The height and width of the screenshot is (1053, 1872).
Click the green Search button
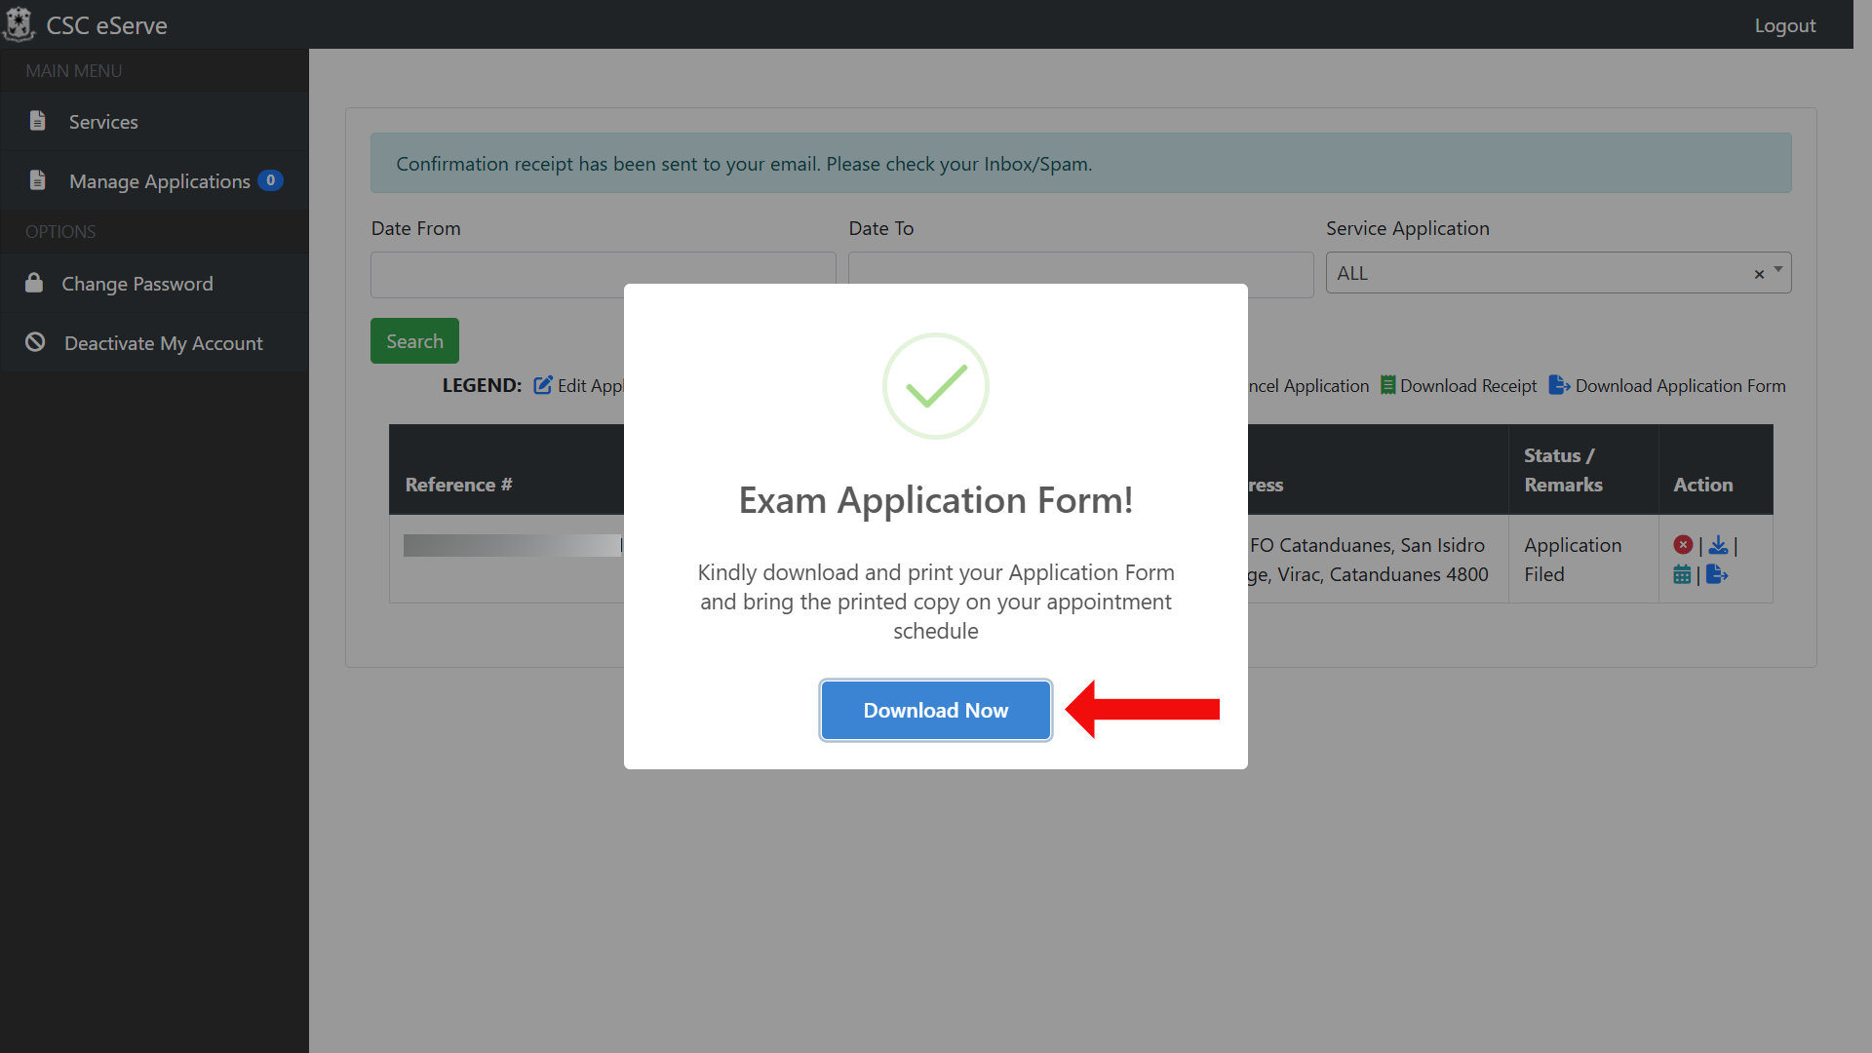[414, 341]
